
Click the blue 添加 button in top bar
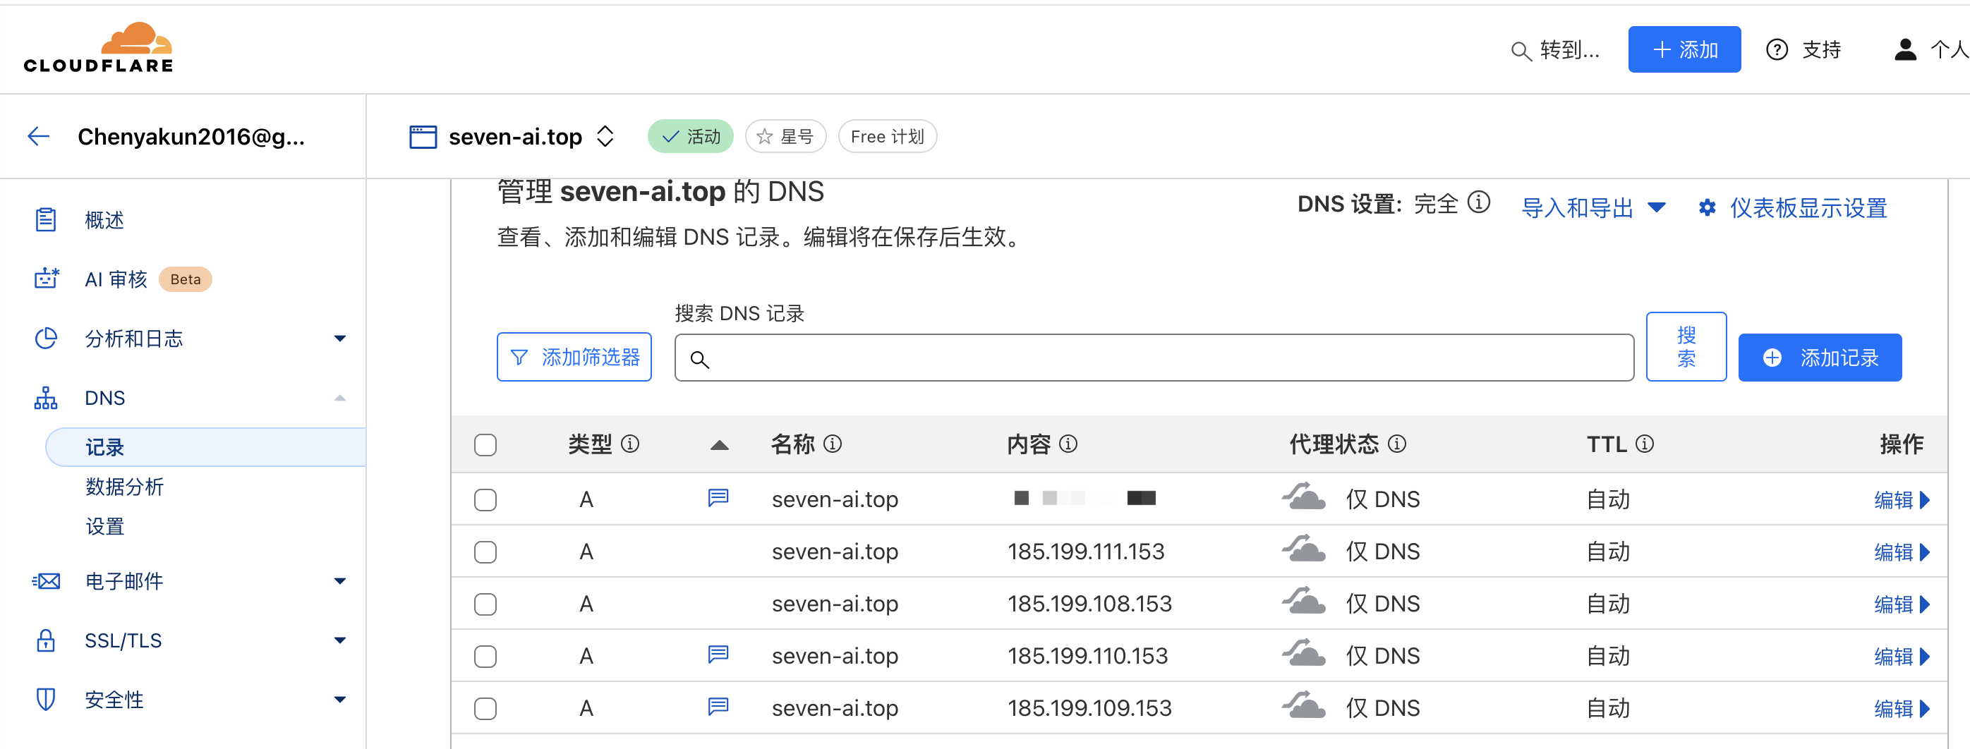point(1684,49)
